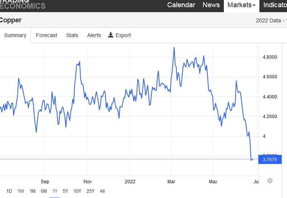Click the chart settings gear icon

click(x=270, y=181)
